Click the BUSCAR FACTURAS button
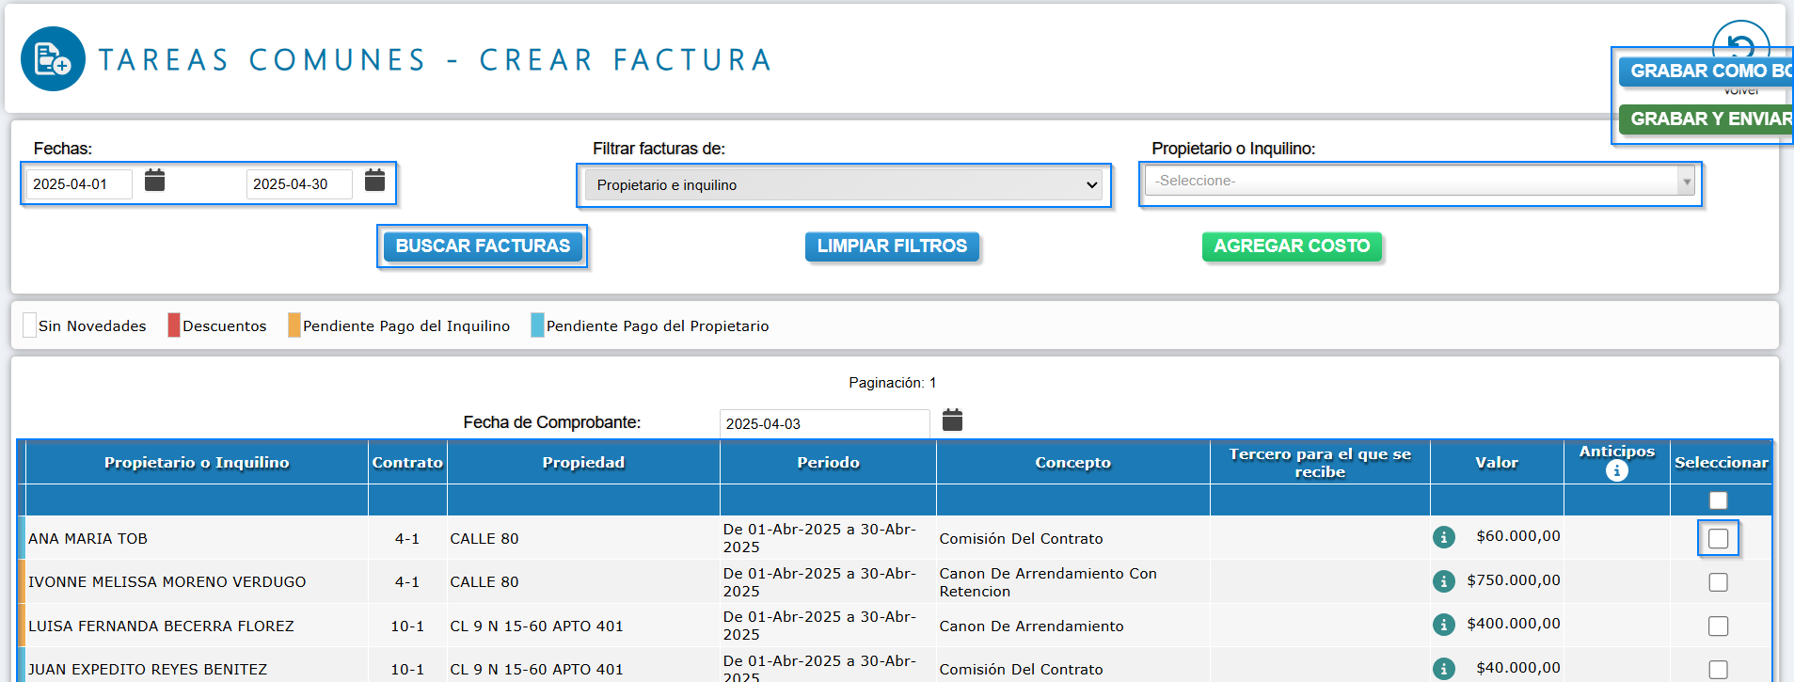 (483, 246)
